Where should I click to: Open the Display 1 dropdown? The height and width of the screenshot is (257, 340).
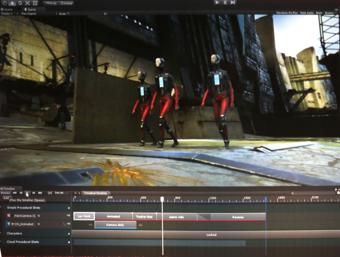10,13
